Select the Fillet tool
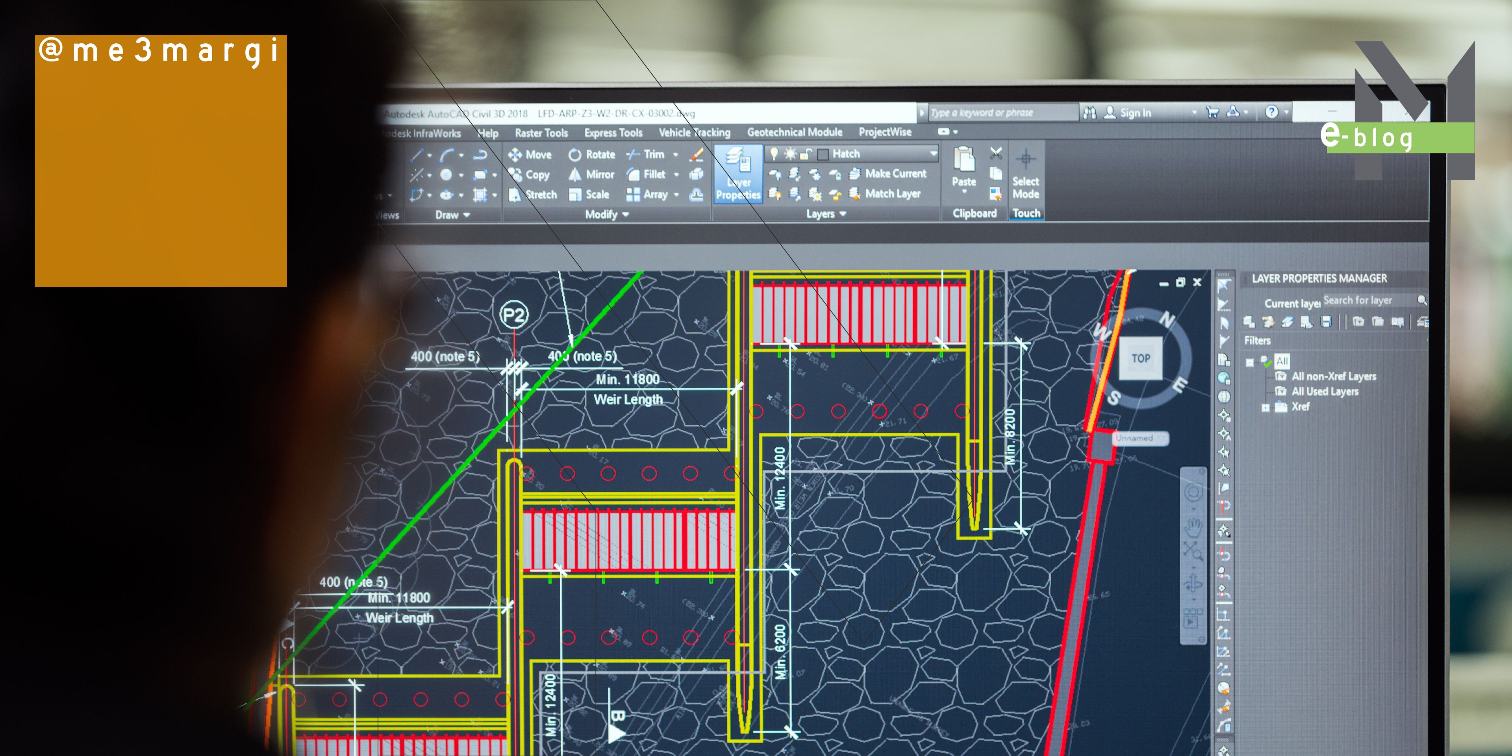Image resolution: width=1512 pixels, height=756 pixels. pyautogui.click(x=646, y=174)
